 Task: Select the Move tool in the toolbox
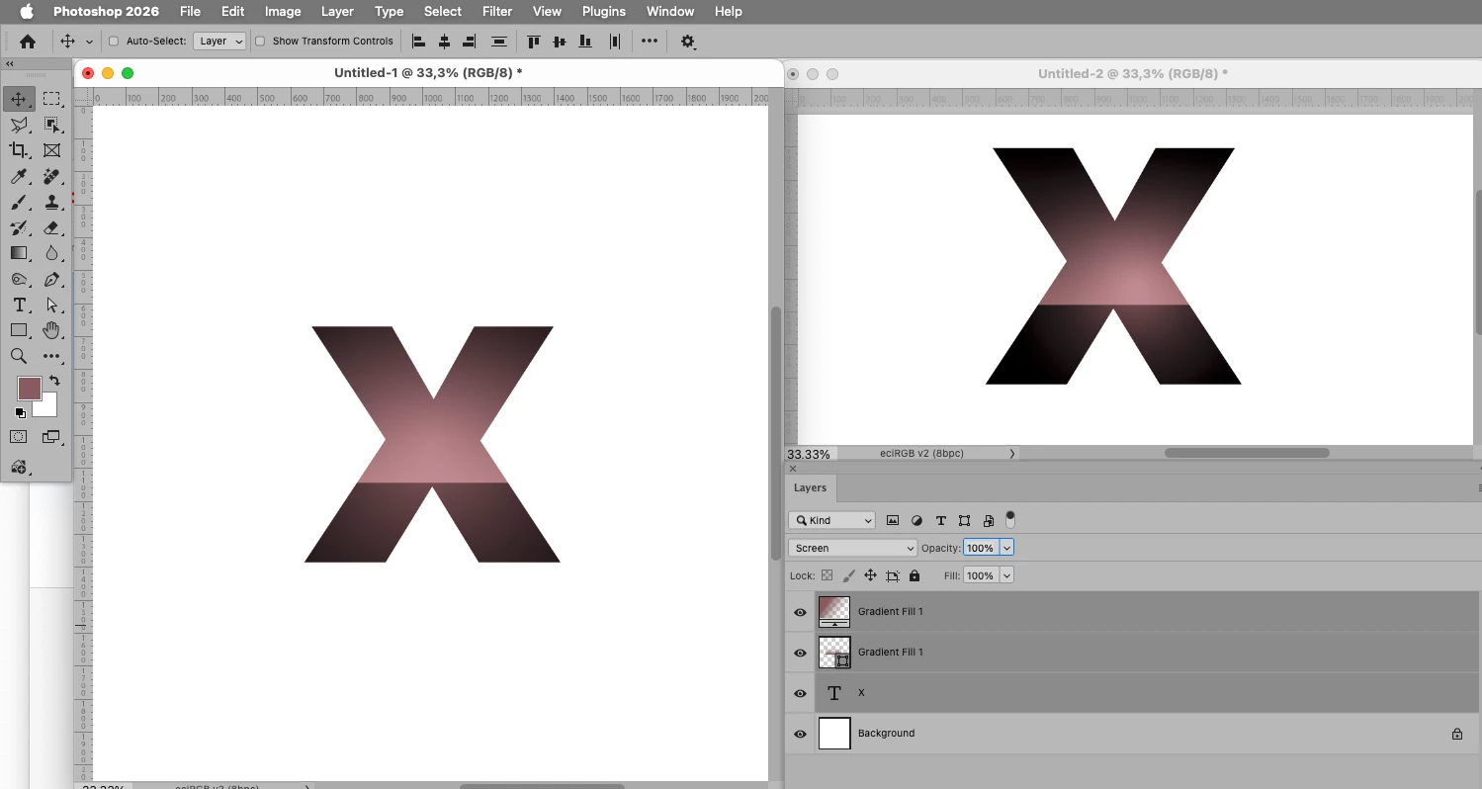click(19, 99)
